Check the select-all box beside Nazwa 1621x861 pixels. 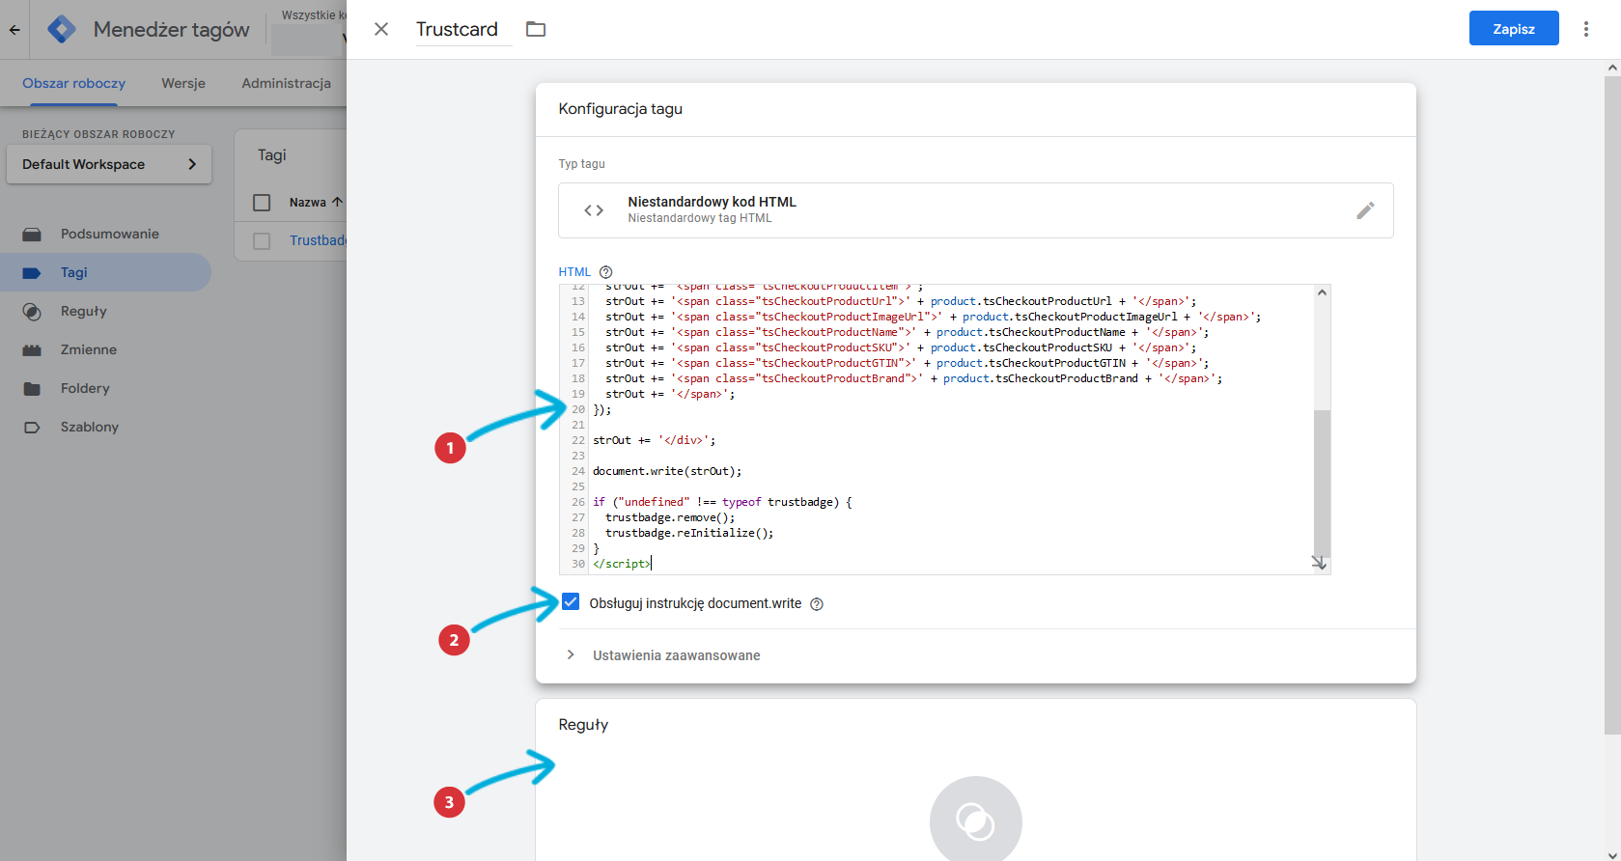(262, 203)
